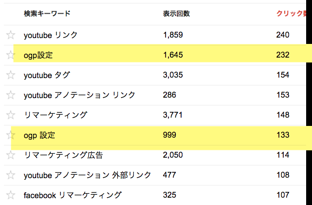
Task: Star the youtube リンク keyword row
Action: (11, 35)
